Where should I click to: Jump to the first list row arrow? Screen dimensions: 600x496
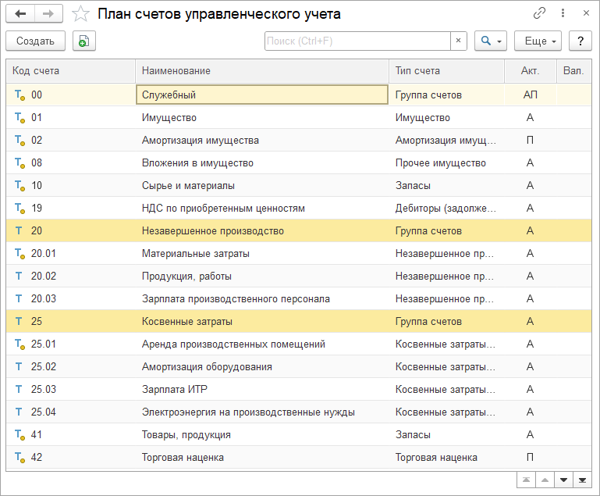527,480
